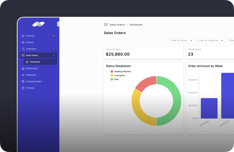Click the Customers person icon

pyautogui.click(x=23, y=49)
